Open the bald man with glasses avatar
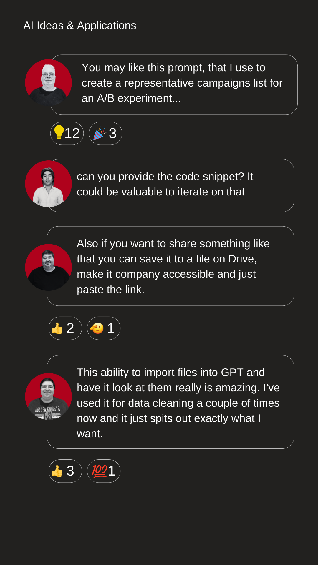 click(49, 83)
